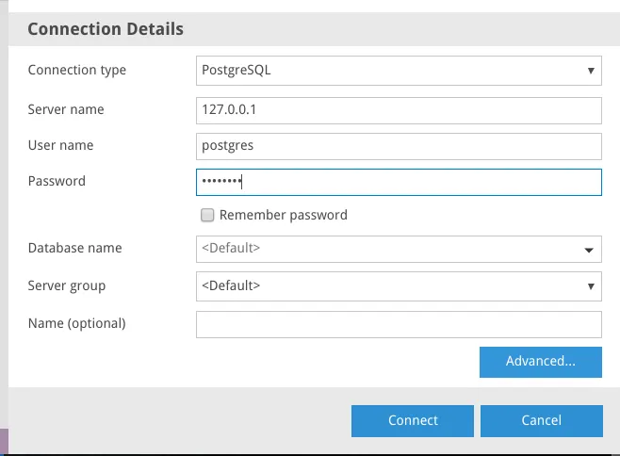Screen dimensions: 620x456
Task: Click the Connection Details title header
Action: pyautogui.click(x=106, y=29)
